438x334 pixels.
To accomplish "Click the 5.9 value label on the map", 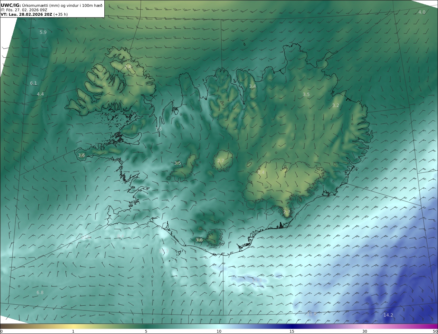I will pos(43,32).
